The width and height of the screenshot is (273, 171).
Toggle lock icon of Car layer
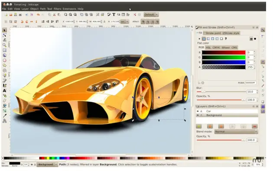point(201,111)
